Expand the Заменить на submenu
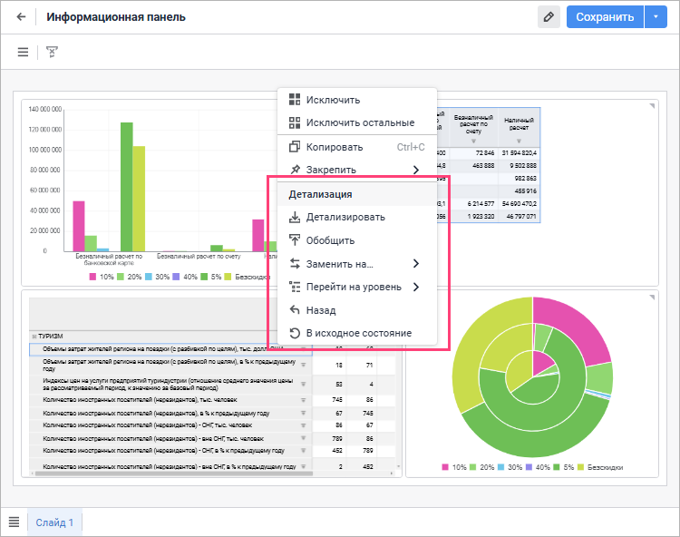Viewport: 680px width, 537px height. (415, 264)
